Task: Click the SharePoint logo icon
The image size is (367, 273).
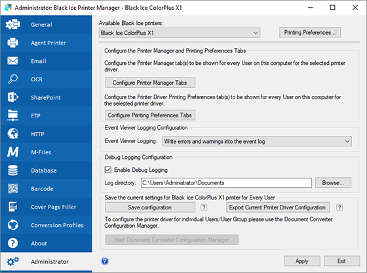Action: 13,97
